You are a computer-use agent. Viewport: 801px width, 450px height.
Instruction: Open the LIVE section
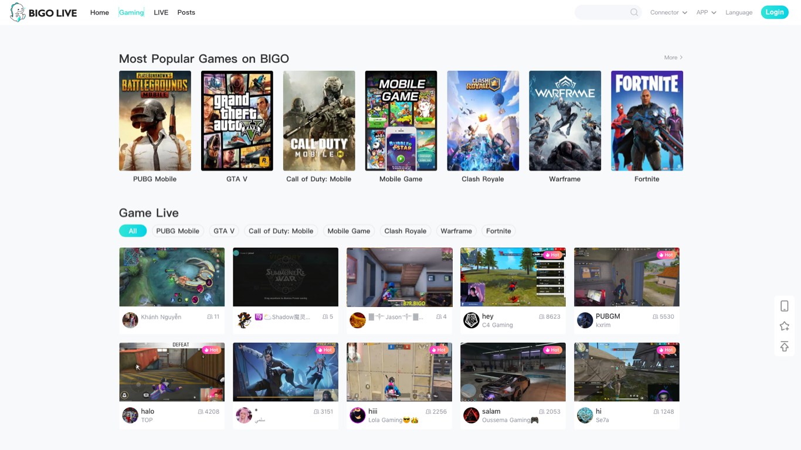point(161,12)
